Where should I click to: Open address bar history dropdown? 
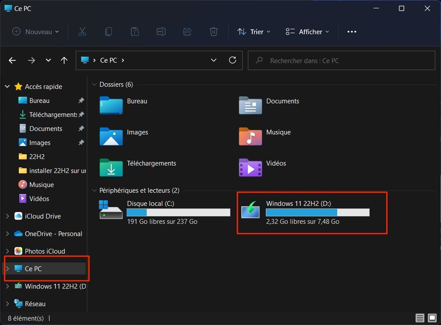(x=214, y=60)
